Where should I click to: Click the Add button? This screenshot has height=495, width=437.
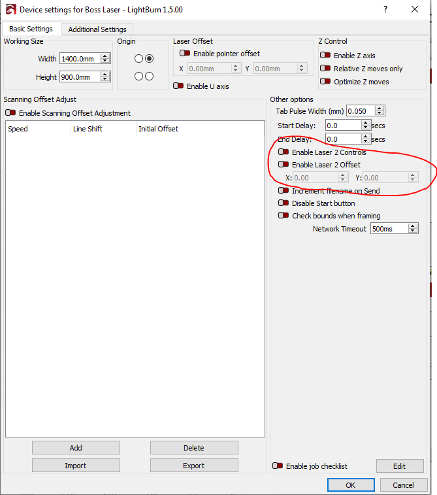[76, 448]
